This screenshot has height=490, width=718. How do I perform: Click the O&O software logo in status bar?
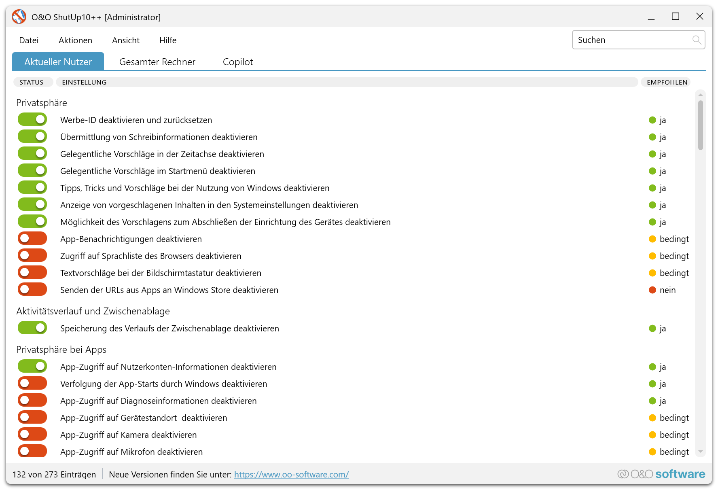661,474
